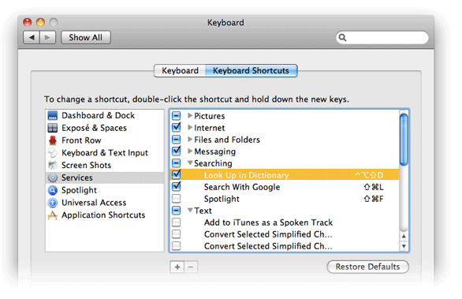Choose Front Row in category list
Viewport: 462px width, 299px height.
point(105,140)
